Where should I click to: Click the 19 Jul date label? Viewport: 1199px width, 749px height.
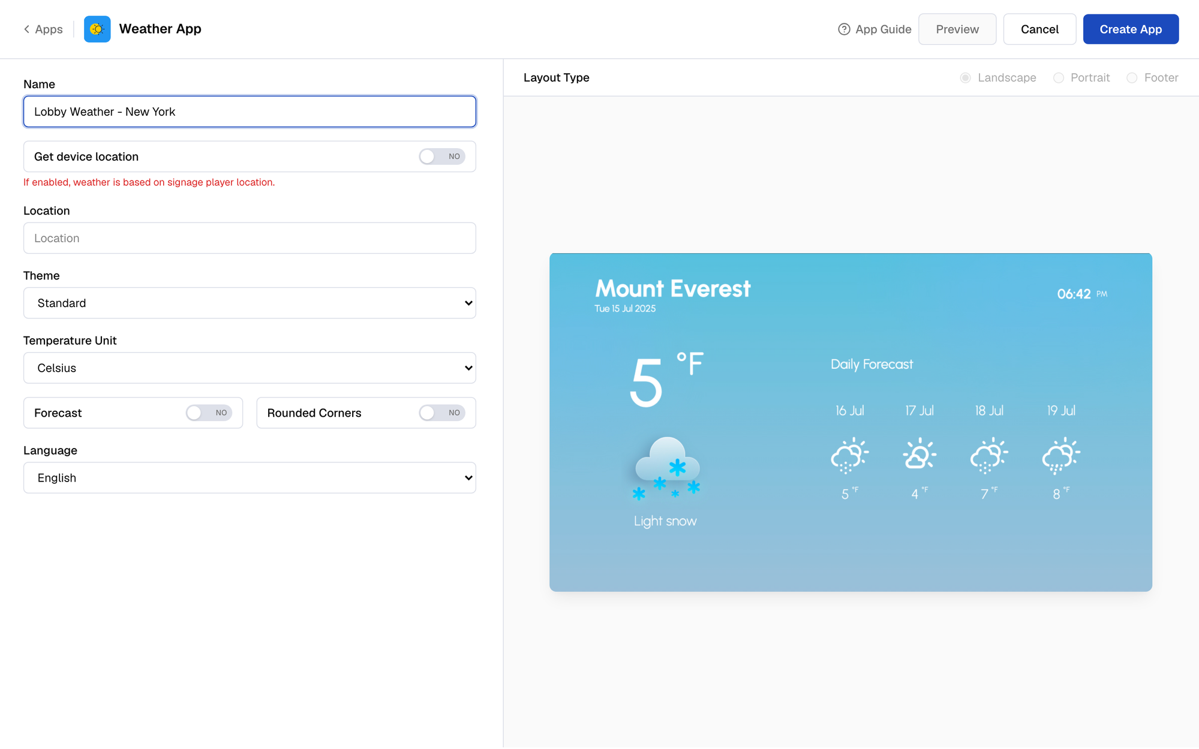[1061, 411]
